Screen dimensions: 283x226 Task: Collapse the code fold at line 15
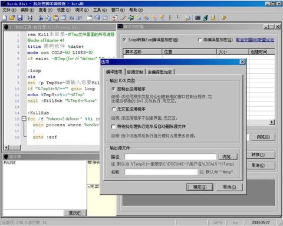pos(24,119)
